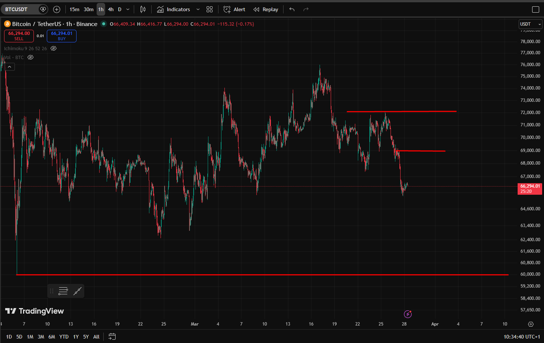Screen dimensions: 544x343
Task: Expand the timeframe interval dropdown arrow
Action: pos(128,9)
